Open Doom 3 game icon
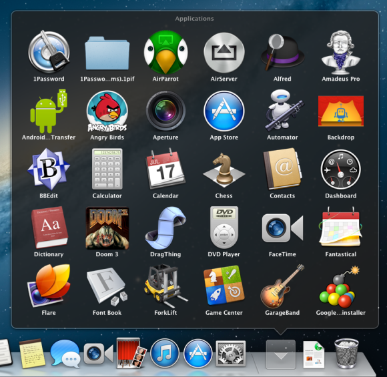387x377 pixels. click(107, 228)
